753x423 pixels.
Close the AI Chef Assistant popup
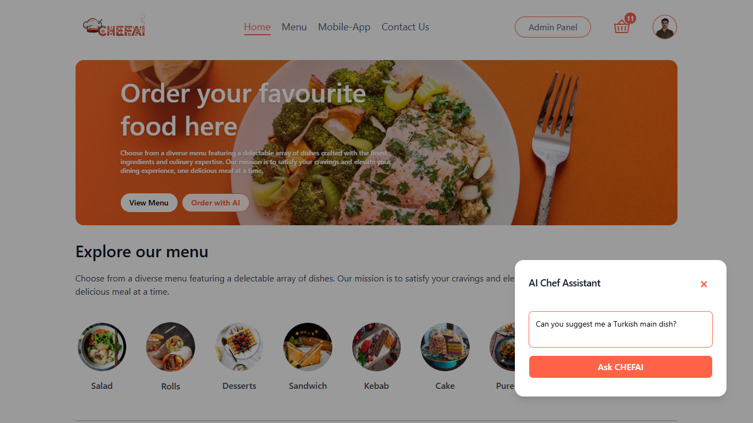(703, 284)
